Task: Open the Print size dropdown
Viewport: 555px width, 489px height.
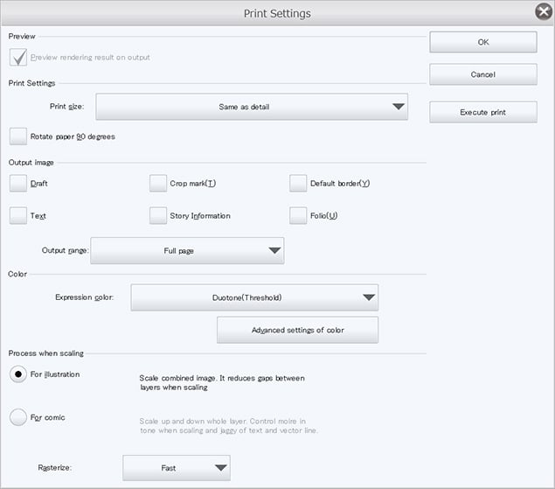Action: point(252,107)
